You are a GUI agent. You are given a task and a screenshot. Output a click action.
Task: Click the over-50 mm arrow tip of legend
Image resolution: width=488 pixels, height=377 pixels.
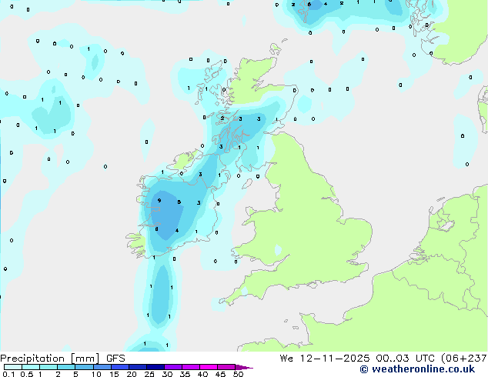[244, 367]
